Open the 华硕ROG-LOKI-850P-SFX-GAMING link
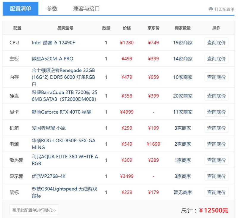 [63, 144]
